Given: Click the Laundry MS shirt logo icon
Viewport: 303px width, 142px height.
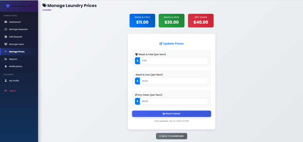Looking at the screenshot, I should tap(8, 6).
